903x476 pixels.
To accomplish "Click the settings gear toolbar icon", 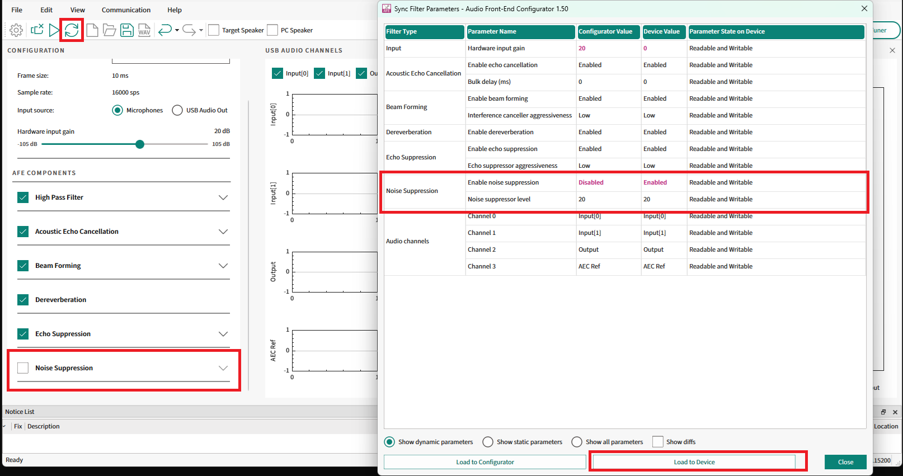I will (16, 30).
